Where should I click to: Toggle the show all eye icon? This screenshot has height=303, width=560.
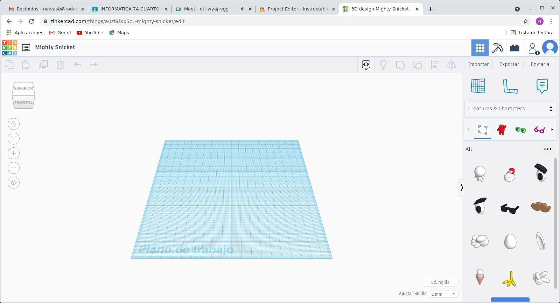point(366,65)
